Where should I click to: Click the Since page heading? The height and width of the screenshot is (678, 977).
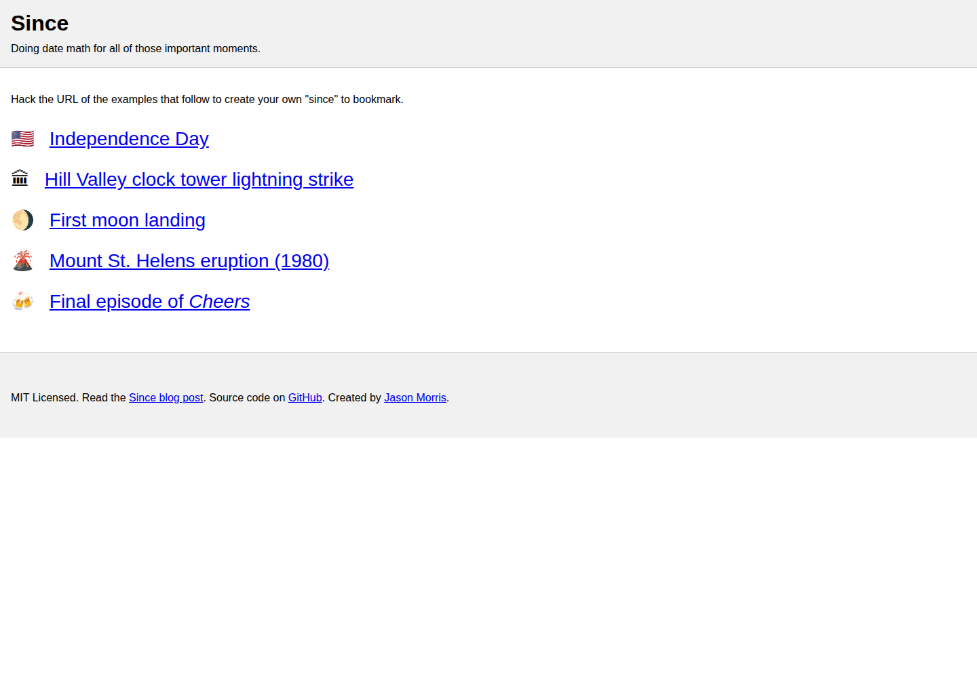click(39, 23)
